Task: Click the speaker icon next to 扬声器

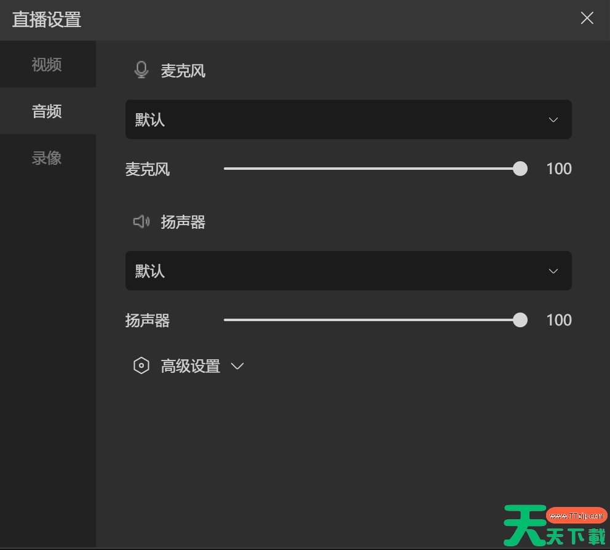Action: tap(141, 221)
